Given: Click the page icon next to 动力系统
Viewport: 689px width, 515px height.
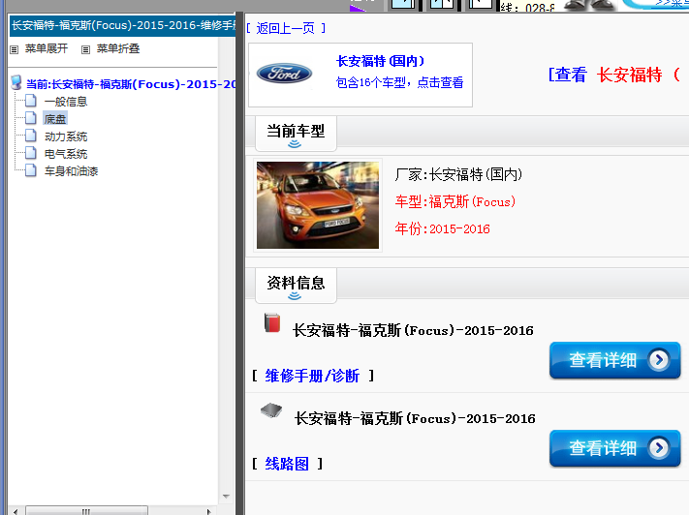Looking at the screenshot, I should [x=31, y=136].
